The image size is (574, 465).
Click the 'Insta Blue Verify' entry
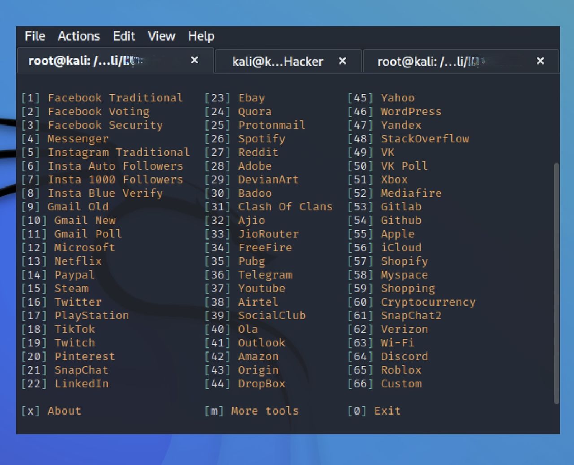(105, 193)
